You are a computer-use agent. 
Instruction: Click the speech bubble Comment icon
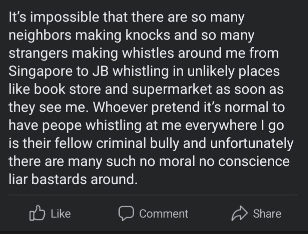[x=126, y=213]
